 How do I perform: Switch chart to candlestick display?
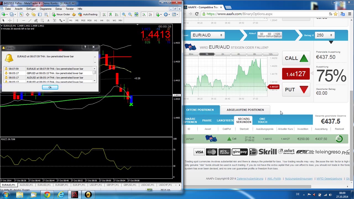110,14
